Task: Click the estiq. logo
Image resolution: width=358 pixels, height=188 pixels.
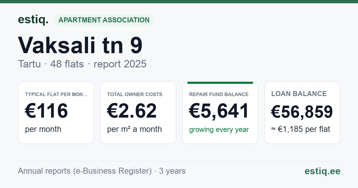Action: click(x=33, y=20)
